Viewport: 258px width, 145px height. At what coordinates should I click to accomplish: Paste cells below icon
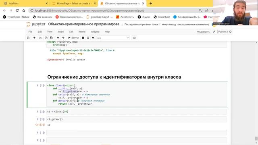[x=52, y=37]
